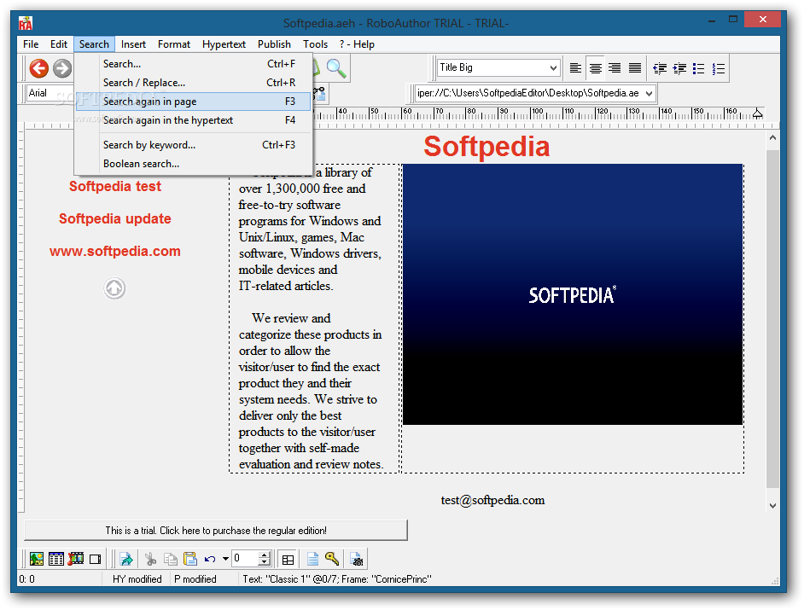This screenshot has height=610, width=804.
Task: Open the Format menu
Action: [174, 44]
